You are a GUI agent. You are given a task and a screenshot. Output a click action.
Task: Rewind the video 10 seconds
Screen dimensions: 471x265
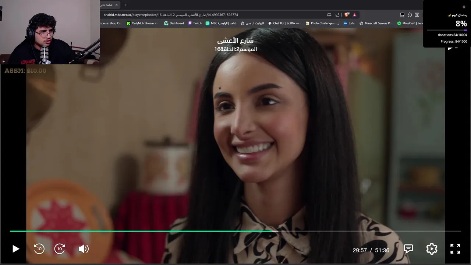pyautogui.click(x=39, y=249)
